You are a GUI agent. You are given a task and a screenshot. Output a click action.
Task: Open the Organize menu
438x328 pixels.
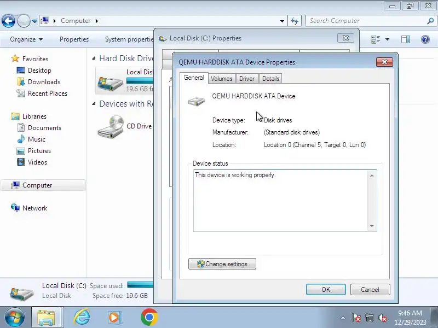pos(26,39)
